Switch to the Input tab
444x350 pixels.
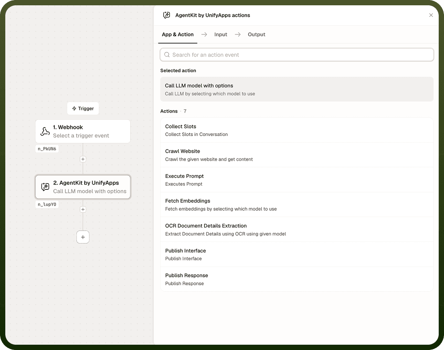[221, 34]
